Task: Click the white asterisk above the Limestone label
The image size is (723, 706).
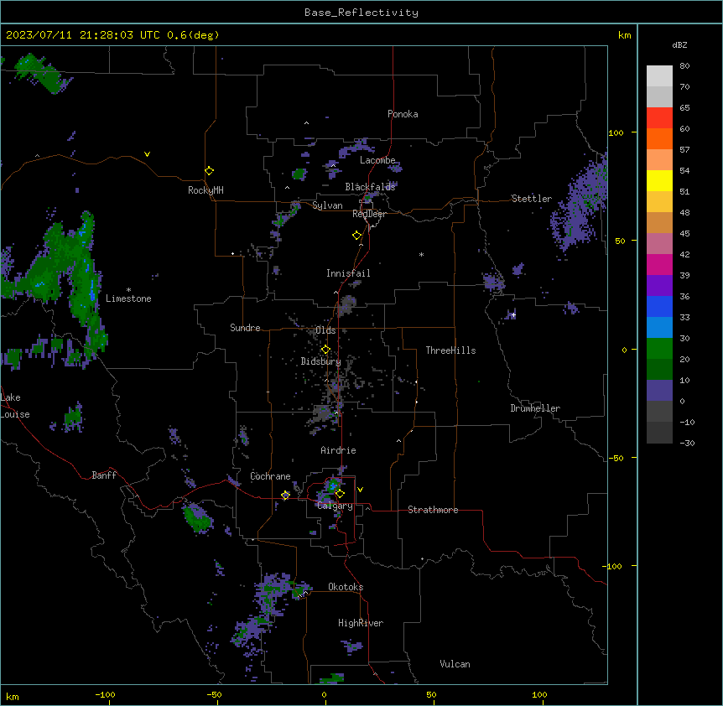Action: click(128, 290)
